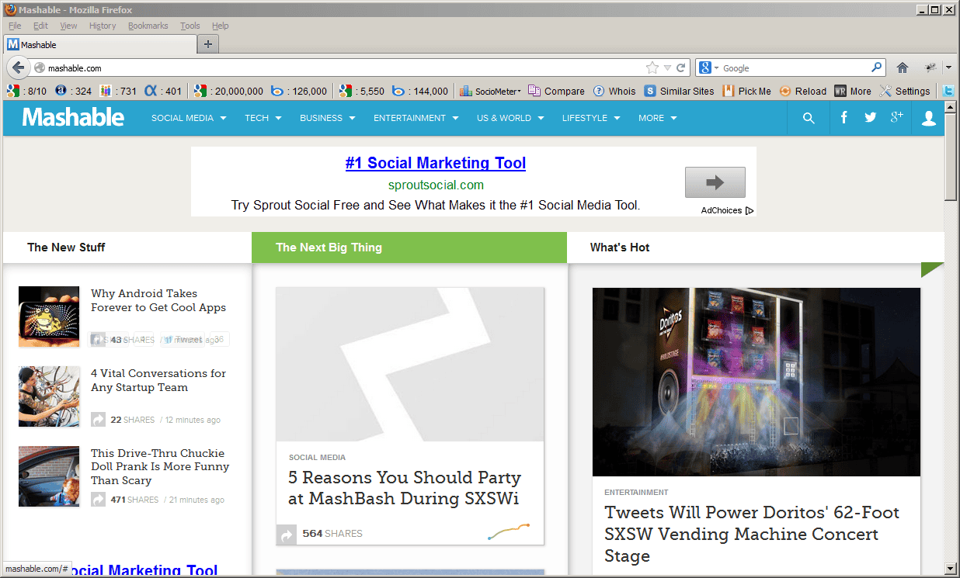Open the Tools menu
Screen dimensions: 960x578
pyautogui.click(x=190, y=26)
